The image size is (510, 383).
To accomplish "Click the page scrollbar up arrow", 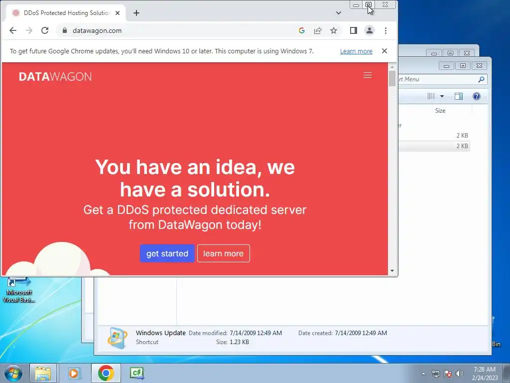I will [x=392, y=67].
